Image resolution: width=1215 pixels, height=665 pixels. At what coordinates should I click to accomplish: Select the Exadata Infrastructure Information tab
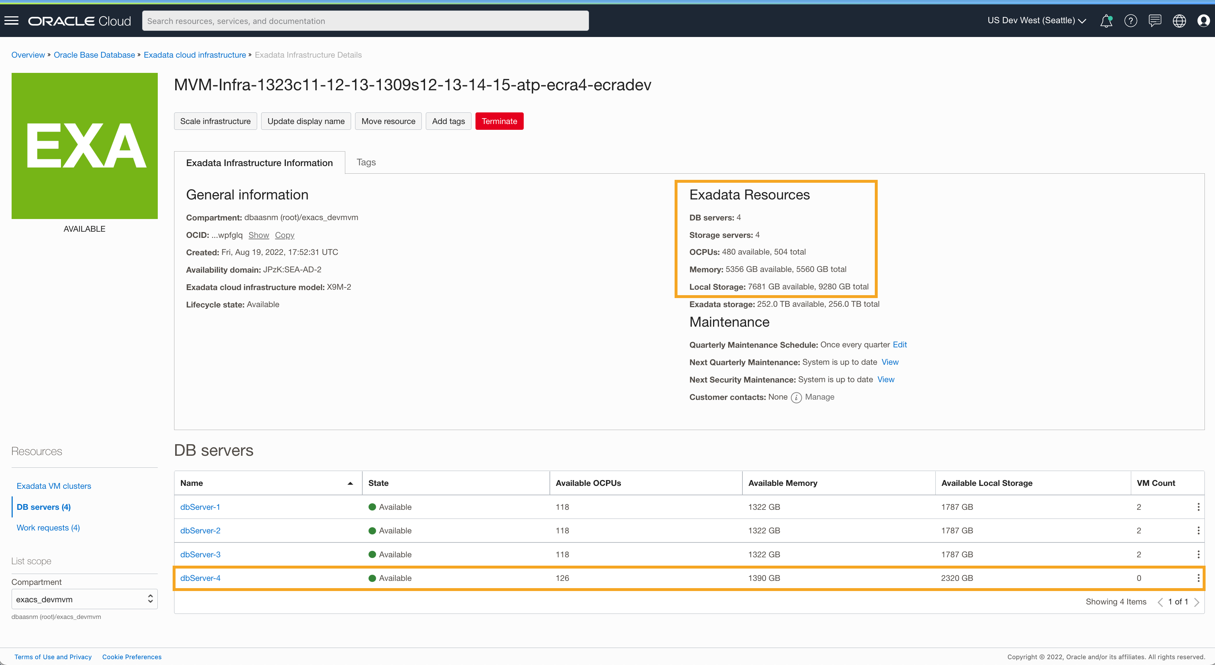coord(259,162)
